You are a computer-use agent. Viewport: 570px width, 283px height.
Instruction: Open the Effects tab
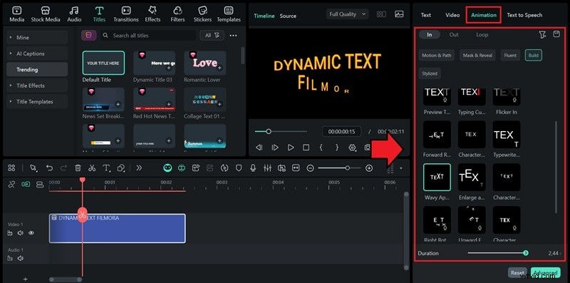pos(152,14)
